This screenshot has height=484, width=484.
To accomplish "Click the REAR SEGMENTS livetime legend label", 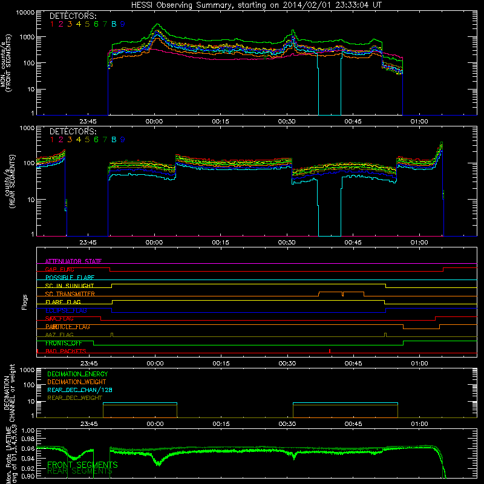I will [x=80, y=471].
